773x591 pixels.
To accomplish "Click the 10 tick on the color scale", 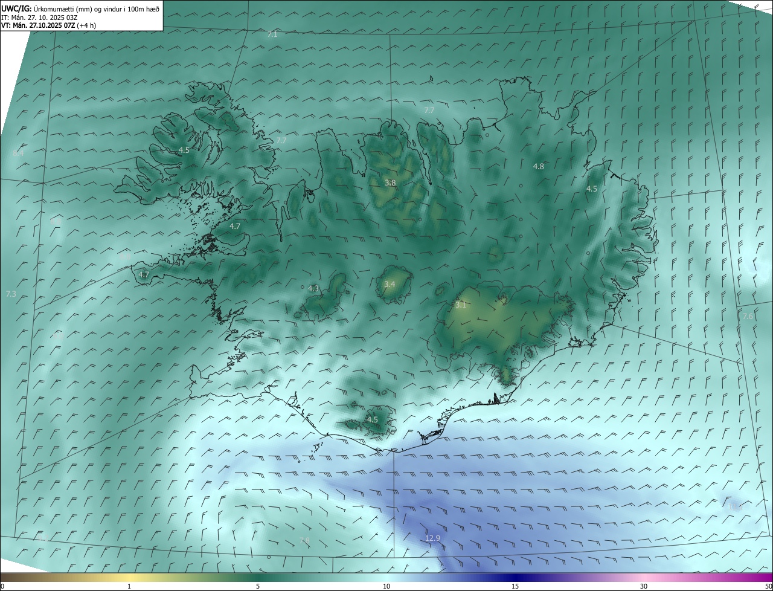I will 386,586.
